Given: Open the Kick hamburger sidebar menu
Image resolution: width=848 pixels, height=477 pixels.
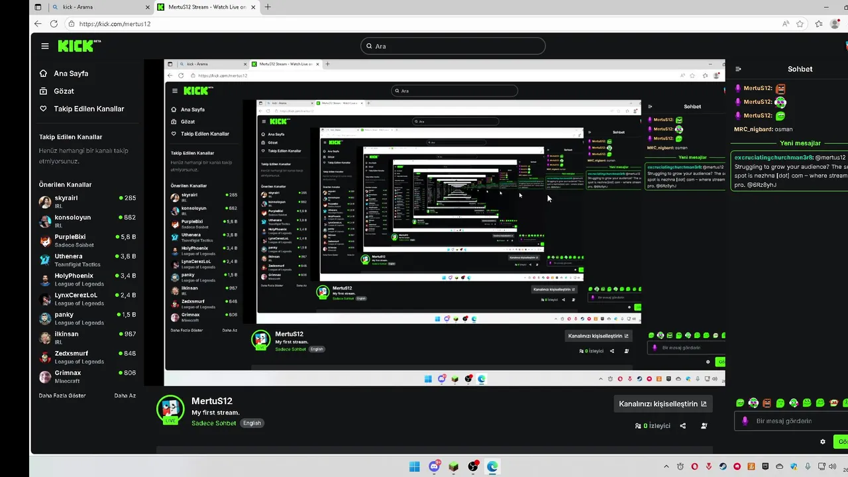Looking at the screenshot, I should tap(44, 46).
